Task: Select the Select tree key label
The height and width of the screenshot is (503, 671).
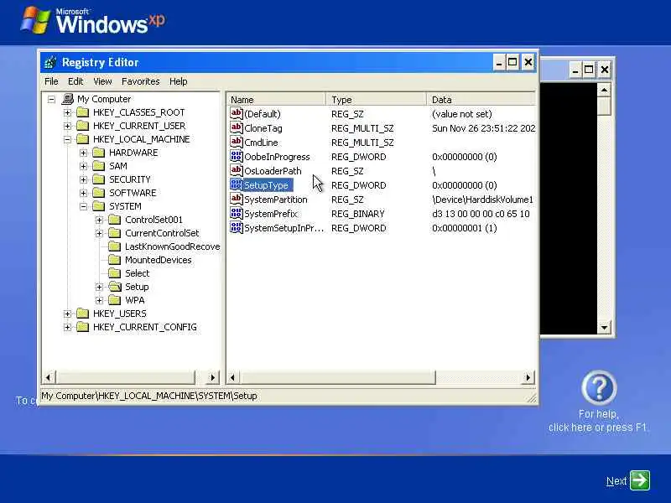Action: point(137,273)
